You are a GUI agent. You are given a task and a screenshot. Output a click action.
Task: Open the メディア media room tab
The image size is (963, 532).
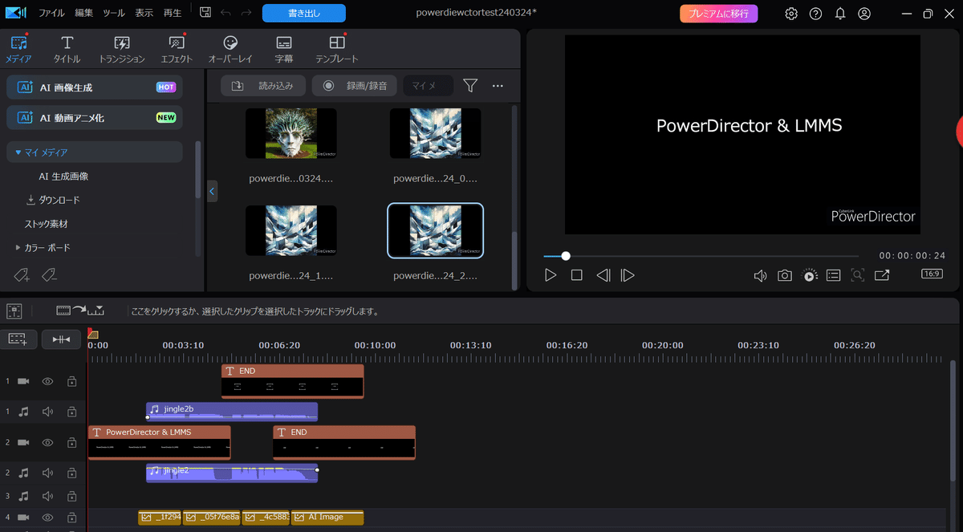pyautogui.click(x=18, y=48)
